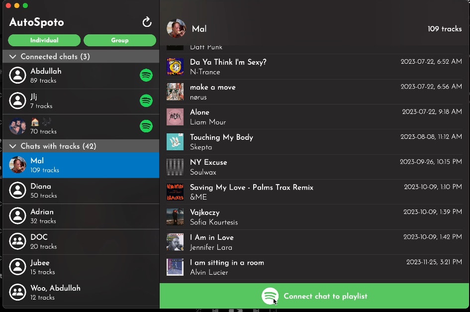Select the DOC chat with 20 tracks
The height and width of the screenshot is (312, 470).
pos(81,241)
